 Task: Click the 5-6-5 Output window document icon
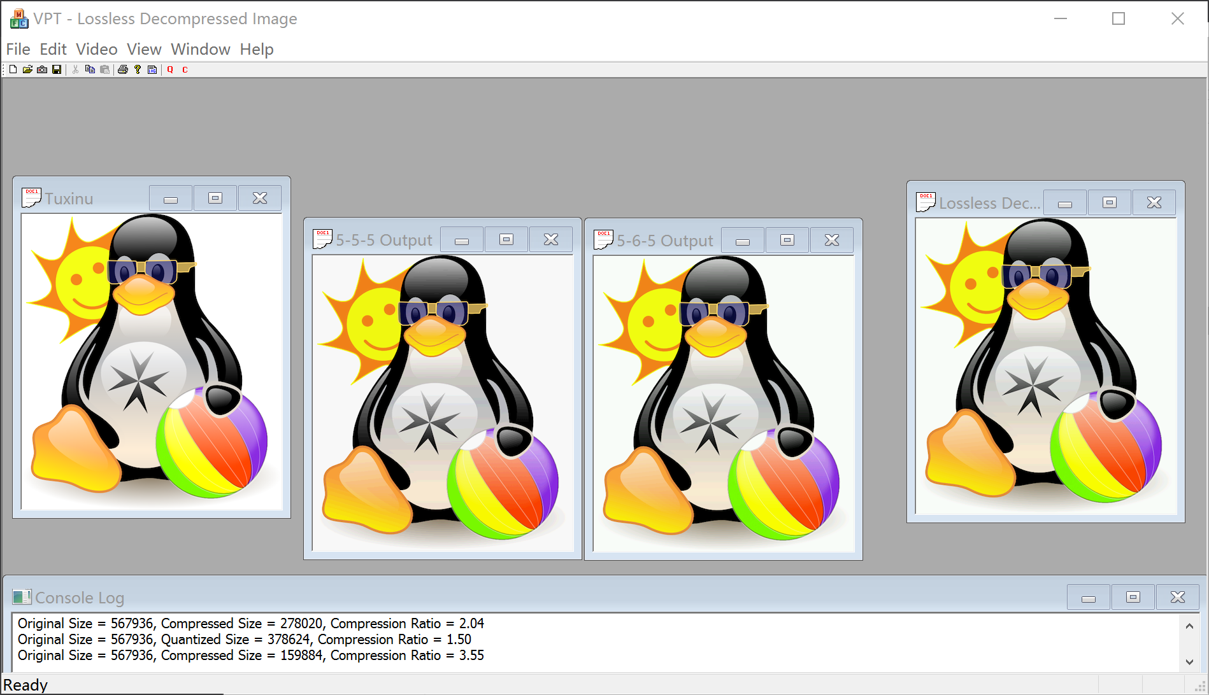603,240
